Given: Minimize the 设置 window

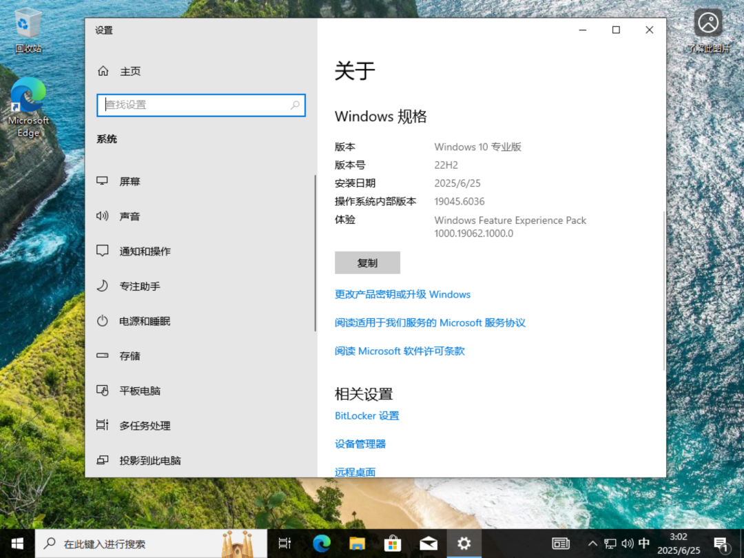Looking at the screenshot, I should tap(583, 30).
